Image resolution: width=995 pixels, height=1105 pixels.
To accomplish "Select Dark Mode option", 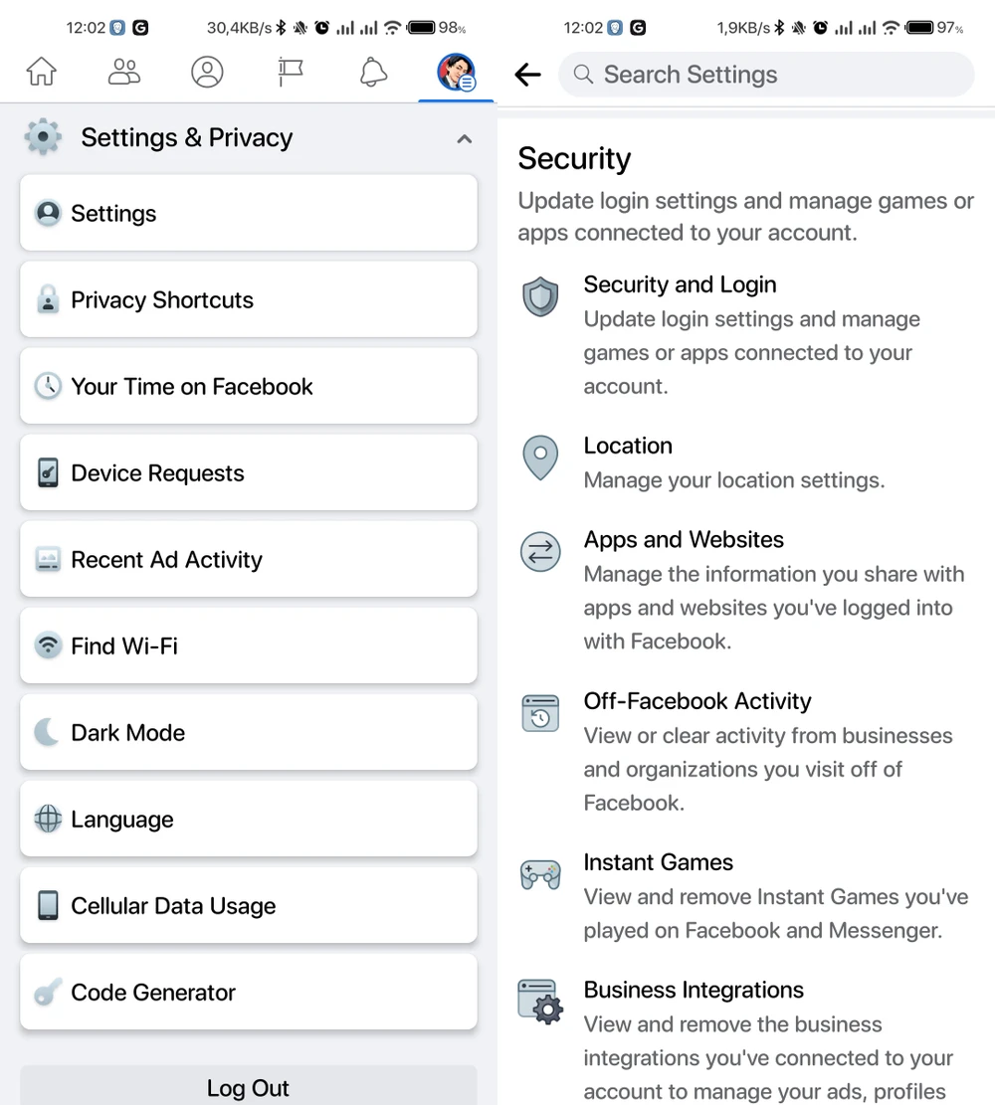I will [249, 733].
